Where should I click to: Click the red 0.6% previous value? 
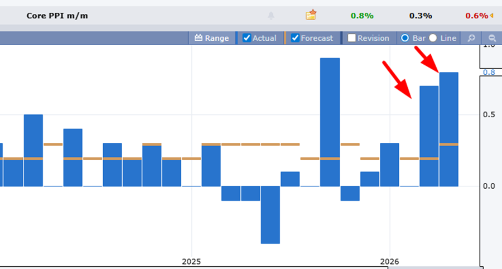click(476, 16)
